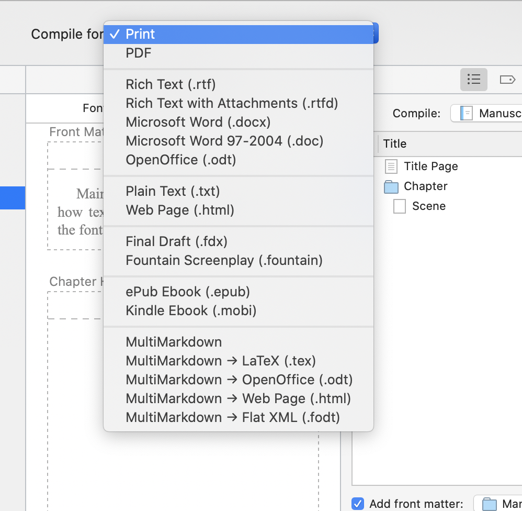Open the Compile Manuscript dropdown
The height and width of the screenshot is (511, 522).
tap(486, 113)
